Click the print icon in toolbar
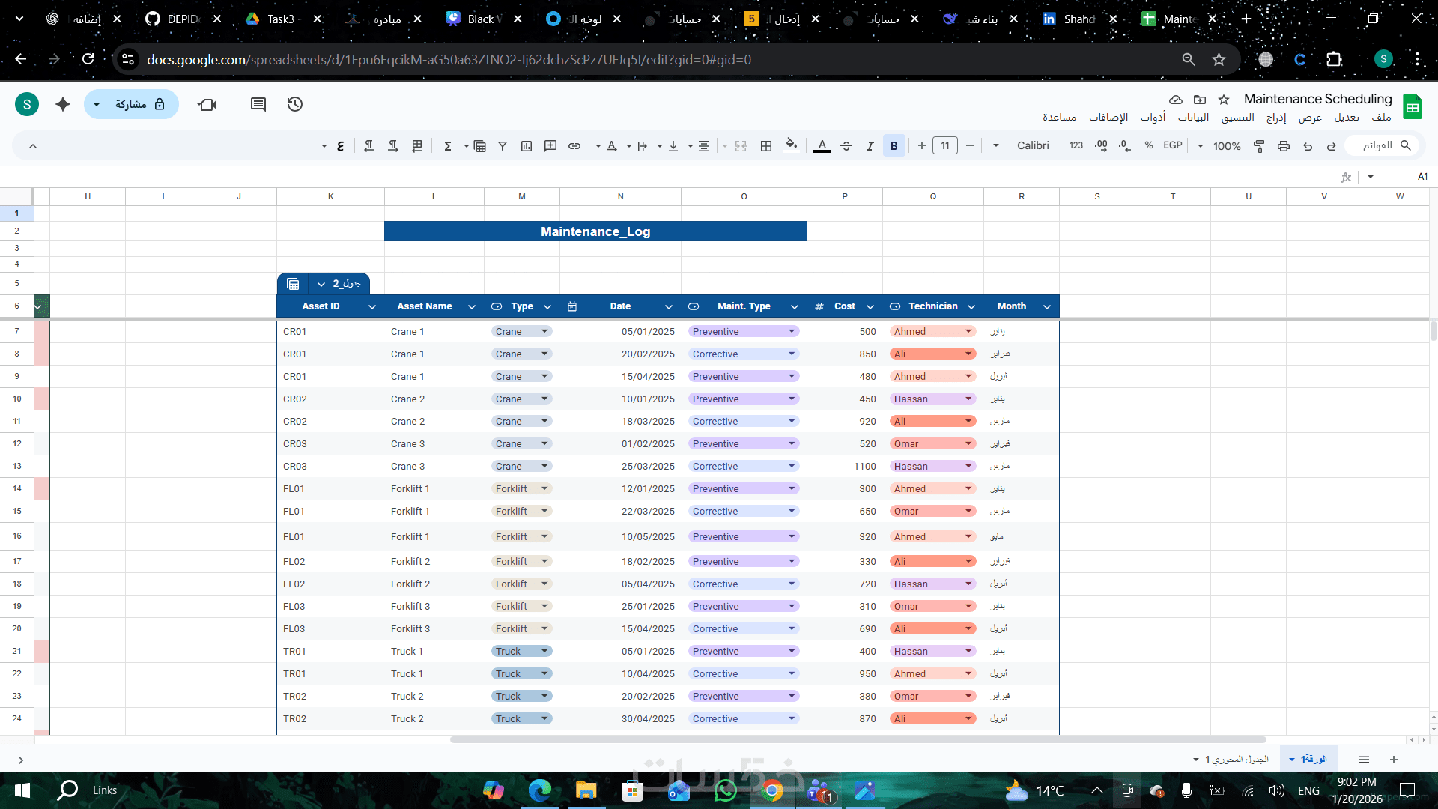 coord(1284,146)
